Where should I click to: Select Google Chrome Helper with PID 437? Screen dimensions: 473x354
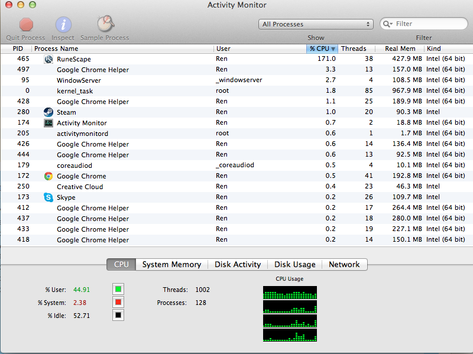click(x=237, y=218)
